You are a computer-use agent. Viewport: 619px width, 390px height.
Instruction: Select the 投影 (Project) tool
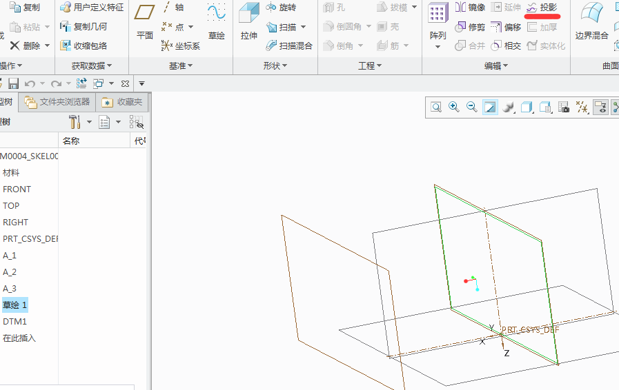coord(542,7)
